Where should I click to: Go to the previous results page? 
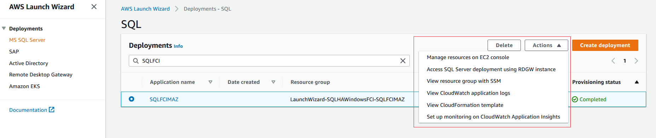coord(614,61)
